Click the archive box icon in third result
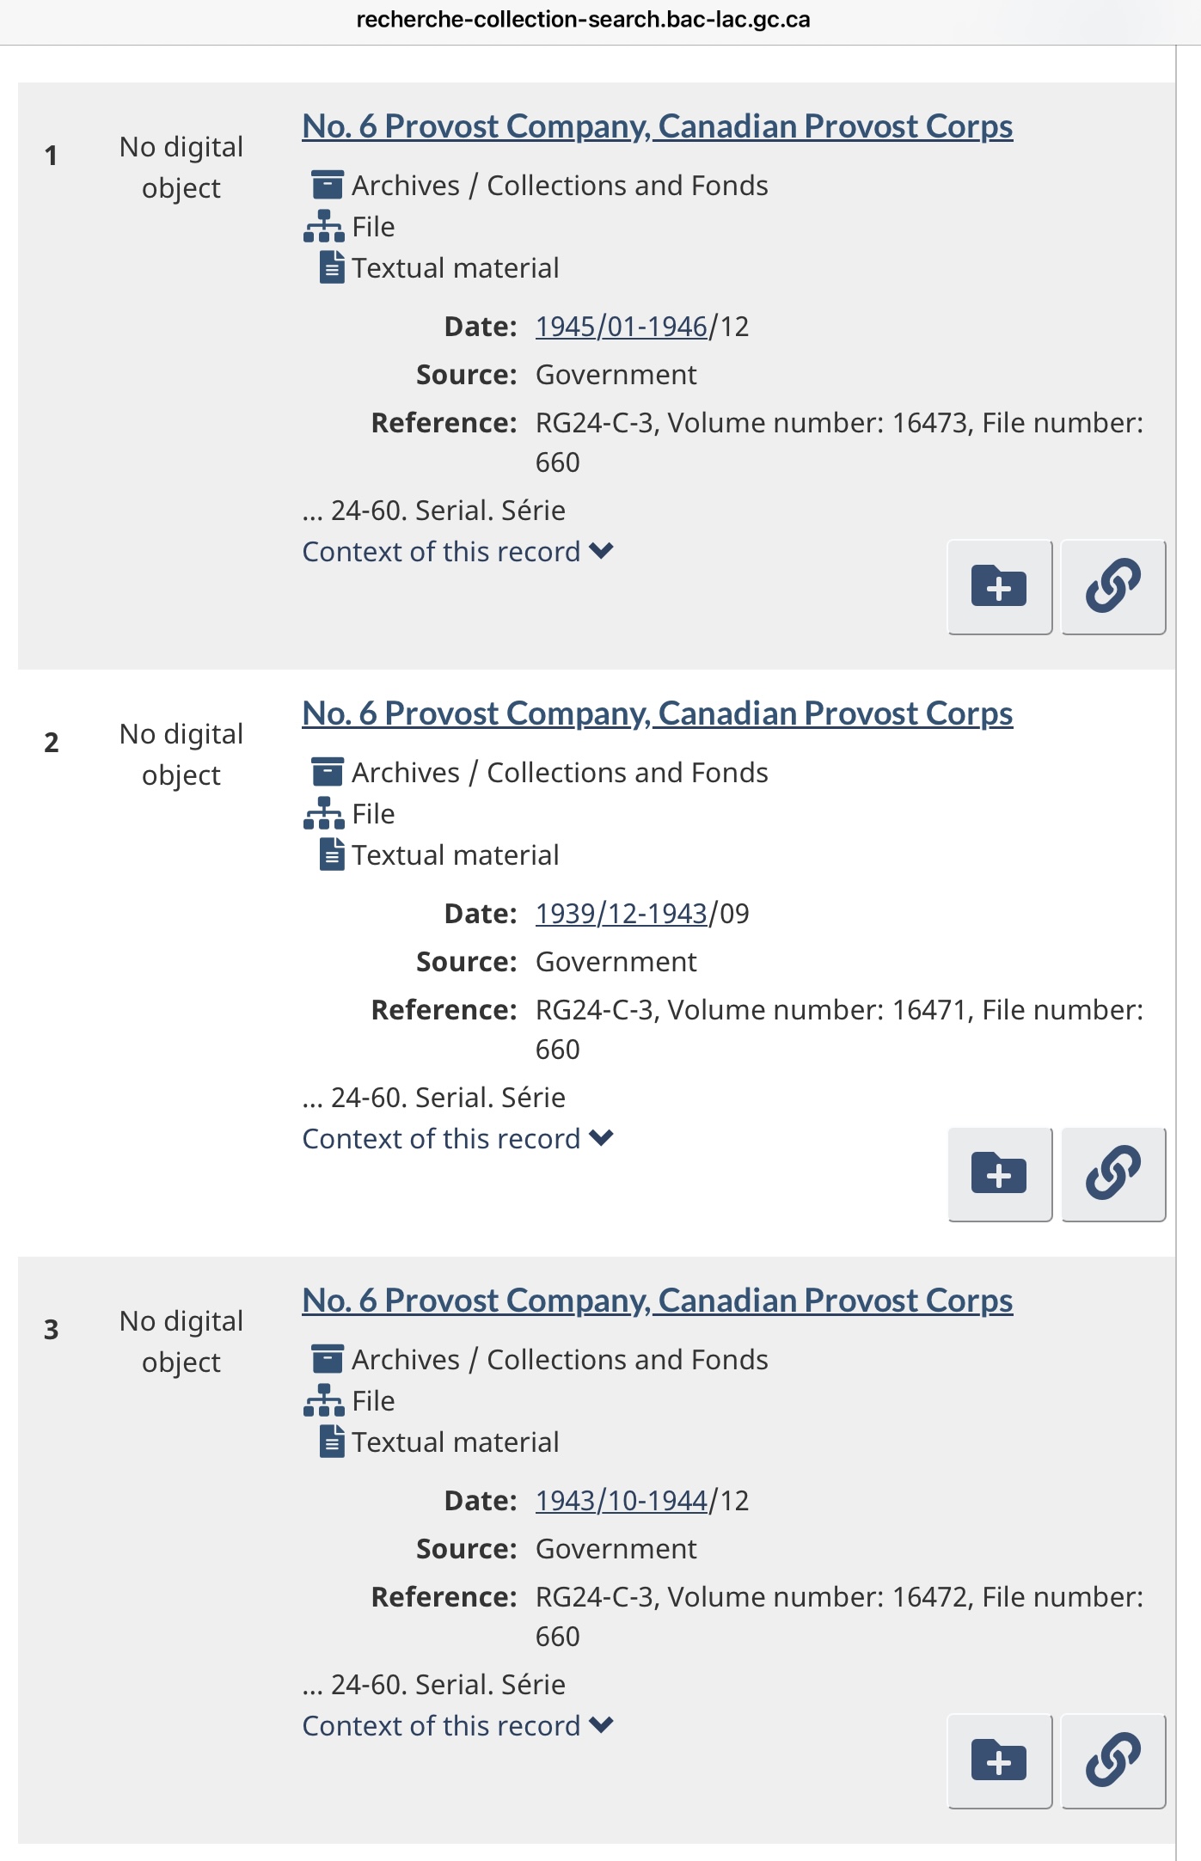This screenshot has height=1861, width=1201. (327, 1359)
